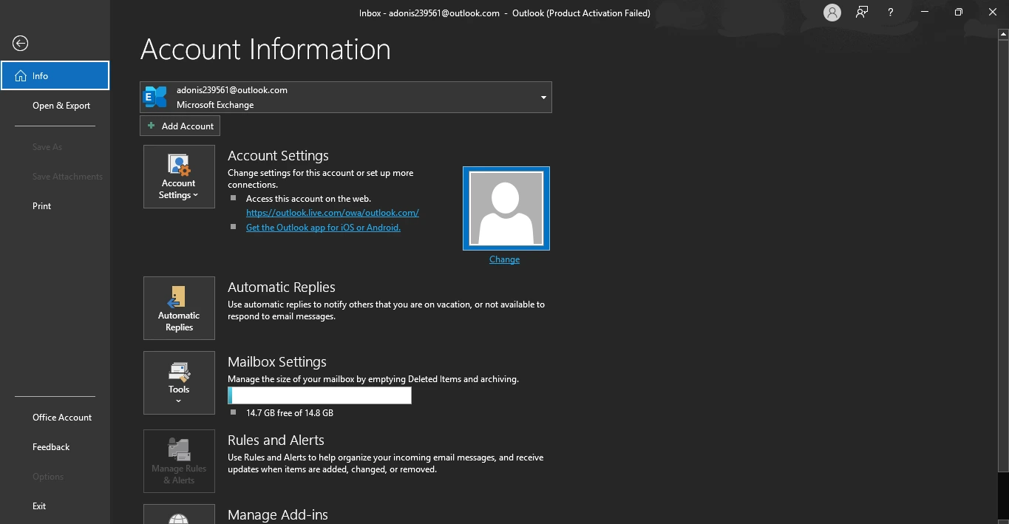Click the user account icon in title bar
This screenshot has width=1009, height=524.
click(832, 13)
